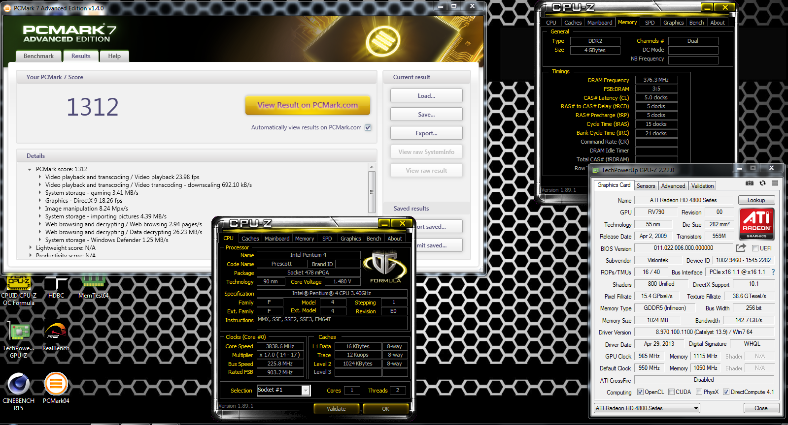Toggle OpenCL checkbox in GPU-Z
This screenshot has height=425, width=788.
click(640, 392)
